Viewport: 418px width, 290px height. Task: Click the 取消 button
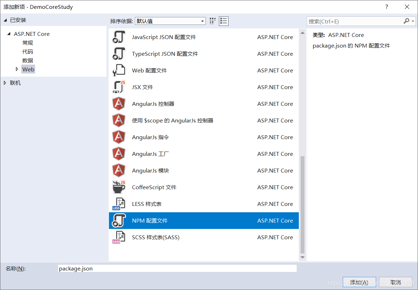point(396,282)
